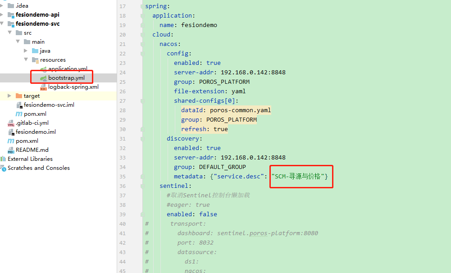
Task: Fold the nacos block at line 21
Action: (142, 44)
